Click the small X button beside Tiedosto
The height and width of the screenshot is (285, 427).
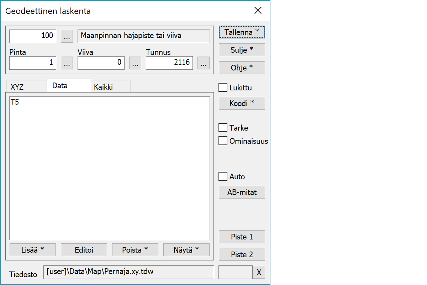click(259, 273)
